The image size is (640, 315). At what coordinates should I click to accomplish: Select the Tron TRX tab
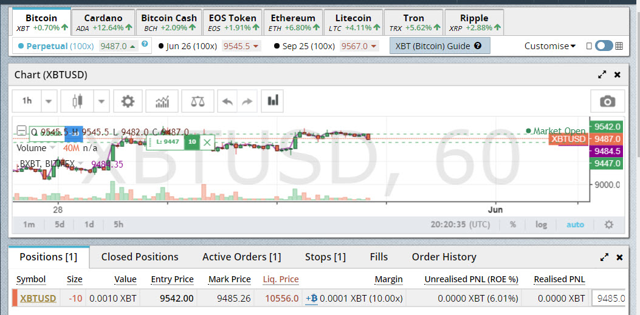(x=413, y=22)
